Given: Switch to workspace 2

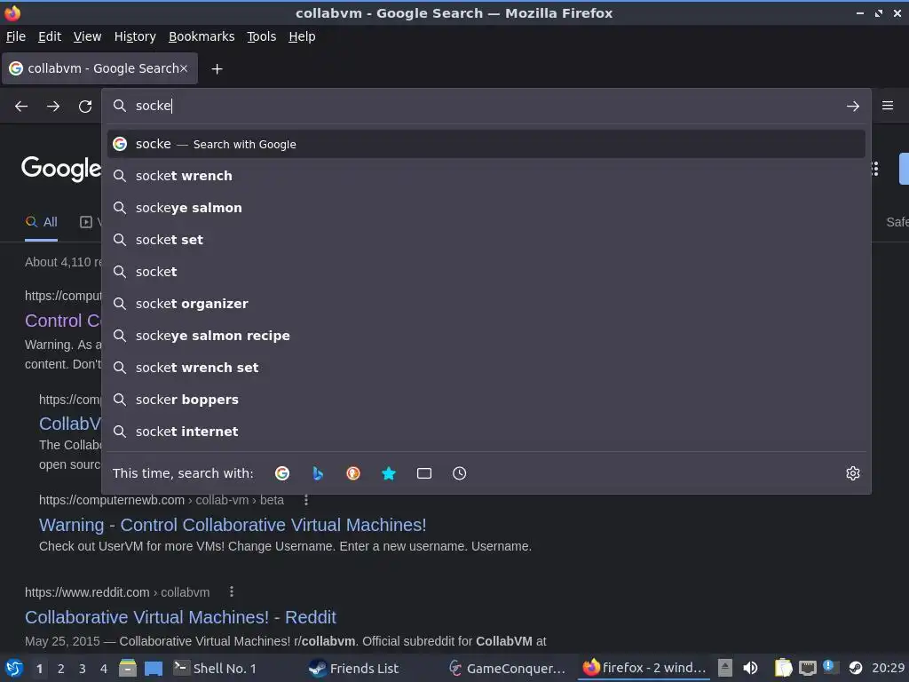Looking at the screenshot, I should click(x=61, y=669).
